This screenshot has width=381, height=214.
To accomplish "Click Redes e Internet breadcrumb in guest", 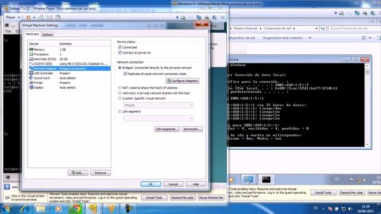I will (245, 29).
